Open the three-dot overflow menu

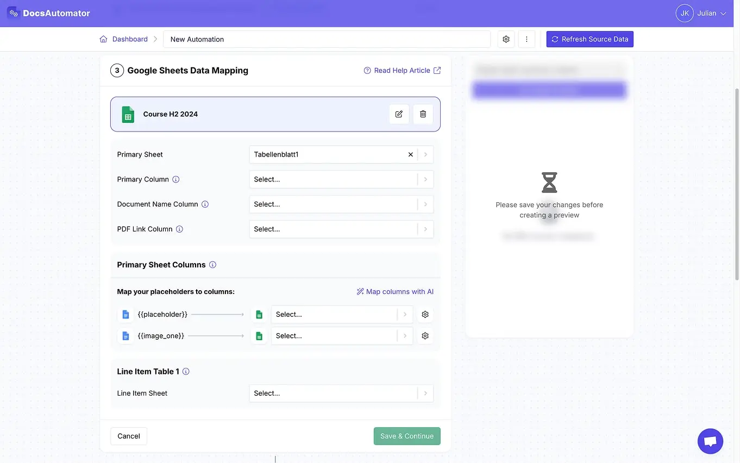(526, 39)
